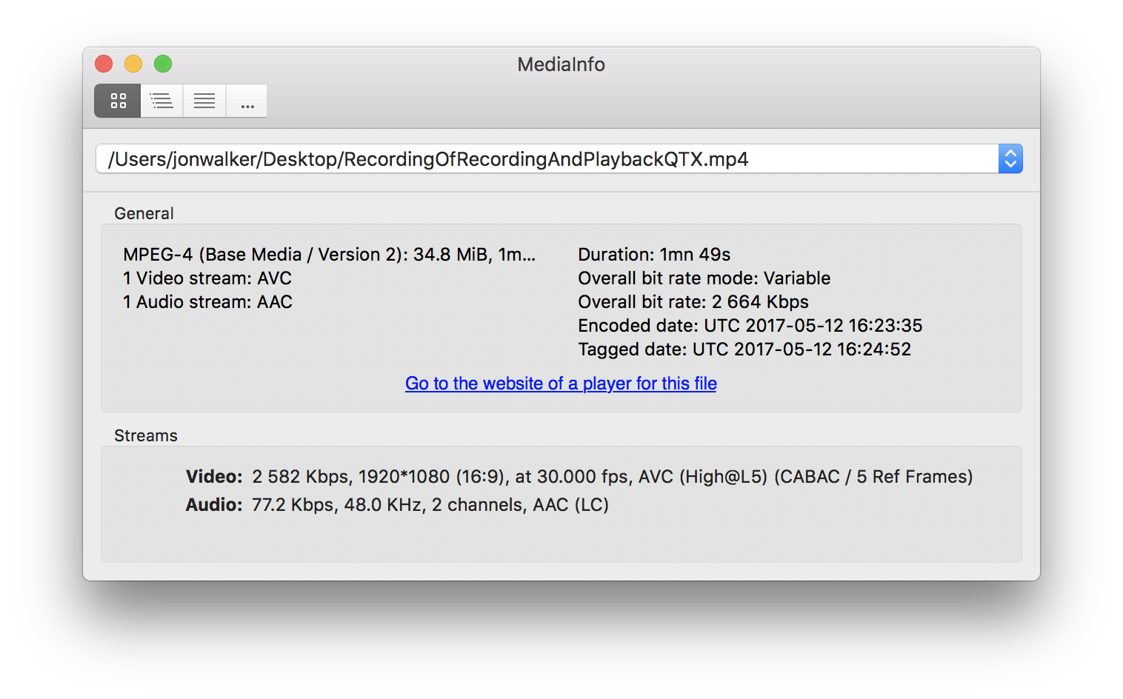
Task: Click the Duration: 1mn 49s text
Action: (654, 255)
